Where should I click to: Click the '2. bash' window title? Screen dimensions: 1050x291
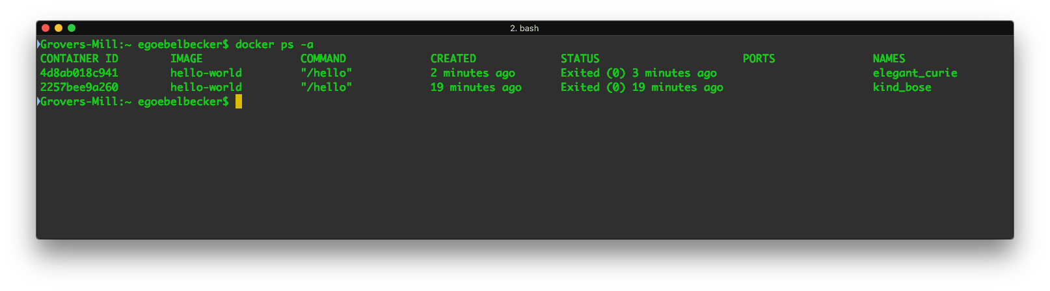tap(524, 28)
